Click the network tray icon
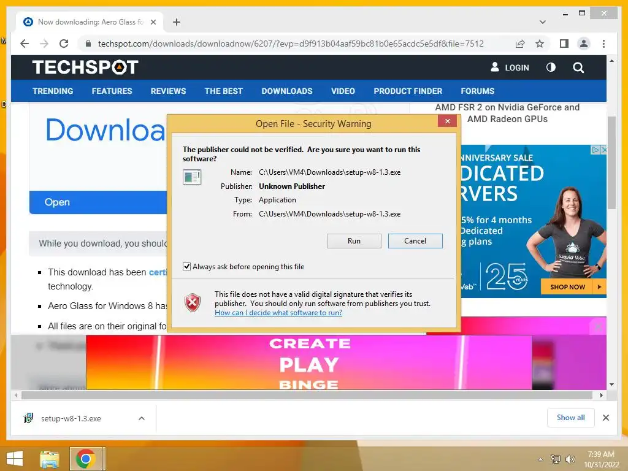 [556, 459]
